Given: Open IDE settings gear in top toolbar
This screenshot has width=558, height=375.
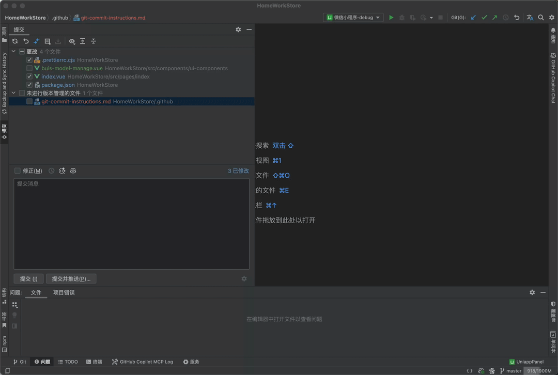Looking at the screenshot, I should coord(552,18).
